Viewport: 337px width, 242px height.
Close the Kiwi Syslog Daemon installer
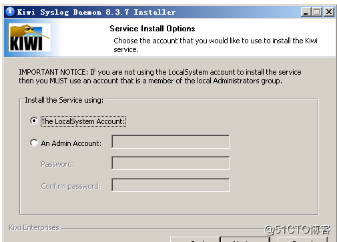[329, 12]
